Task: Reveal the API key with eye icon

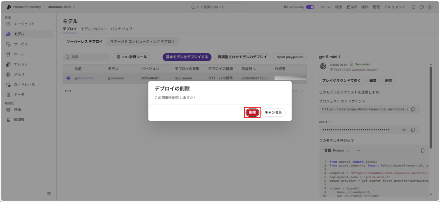Action: pyautogui.click(x=403, y=130)
